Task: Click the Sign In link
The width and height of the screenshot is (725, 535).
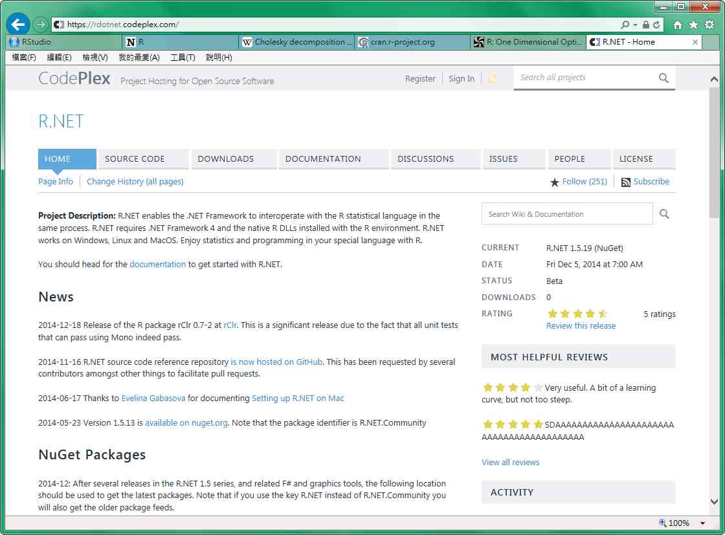Action: point(461,78)
